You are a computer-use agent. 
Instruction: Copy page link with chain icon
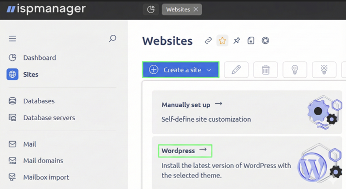coord(208,40)
